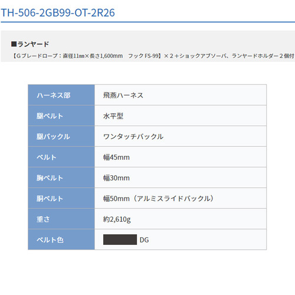The image size is (295, 295).
Task: Click the 水平型 value cell
Action: 181,116
